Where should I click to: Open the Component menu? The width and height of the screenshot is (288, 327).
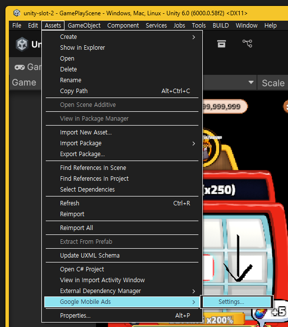(123, 26)
